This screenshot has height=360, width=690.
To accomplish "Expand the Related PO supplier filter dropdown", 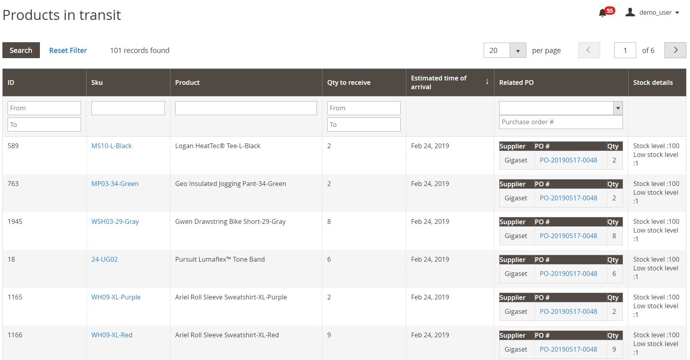I will (618, 108).
